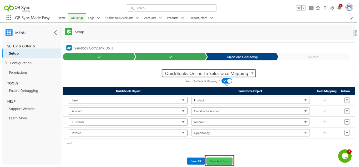
Task: Click the Save And Sync button
Action: click(219, 161)
